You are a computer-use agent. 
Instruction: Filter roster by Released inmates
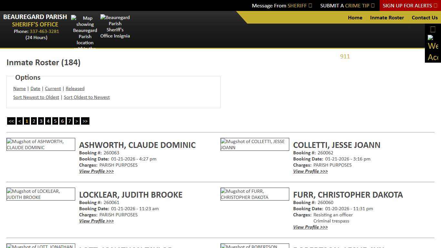pyautogui.click(x=75, y=88)
